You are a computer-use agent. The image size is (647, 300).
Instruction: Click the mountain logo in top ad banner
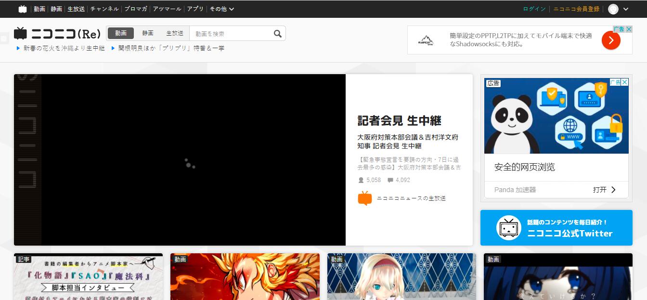click(425, 40)
